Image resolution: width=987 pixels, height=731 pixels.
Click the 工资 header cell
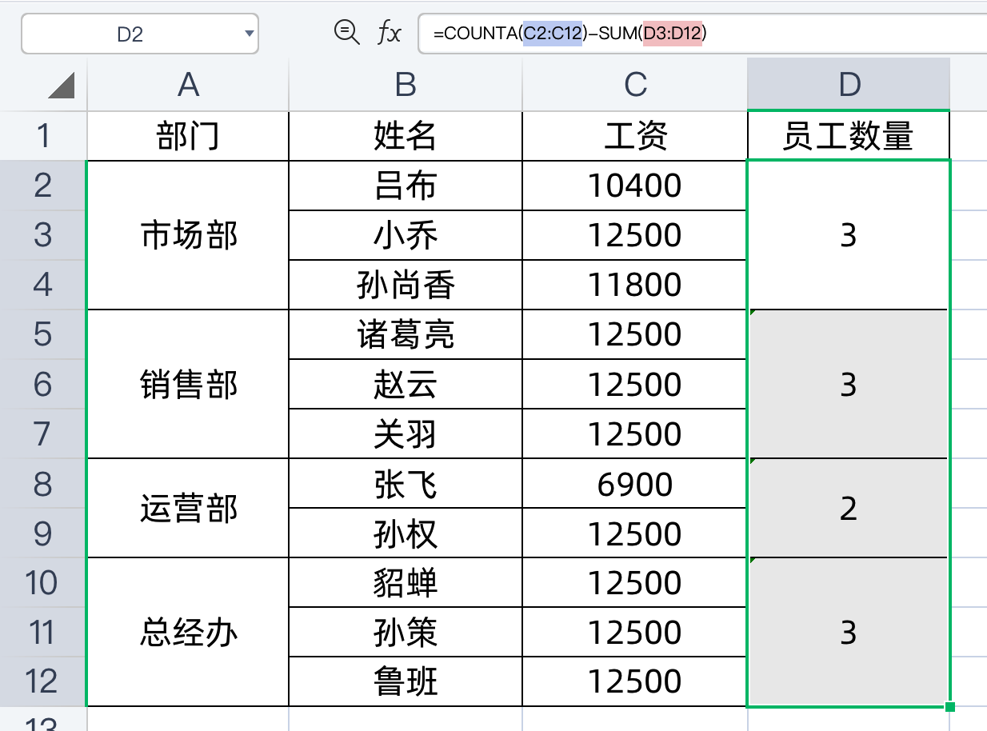(635, 136)
